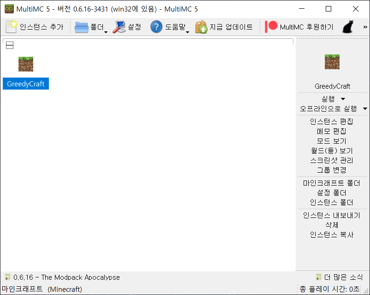Click 인스턴스 내보내기

click(332, 215)
